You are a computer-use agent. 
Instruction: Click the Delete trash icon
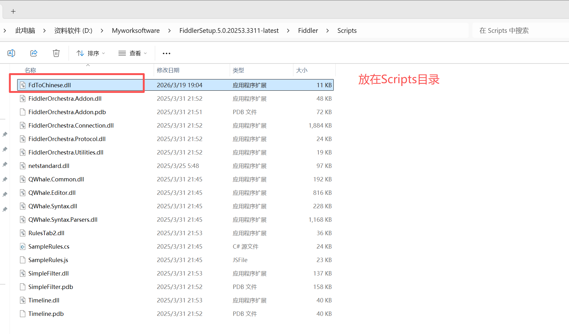click(x=56, y=53)
